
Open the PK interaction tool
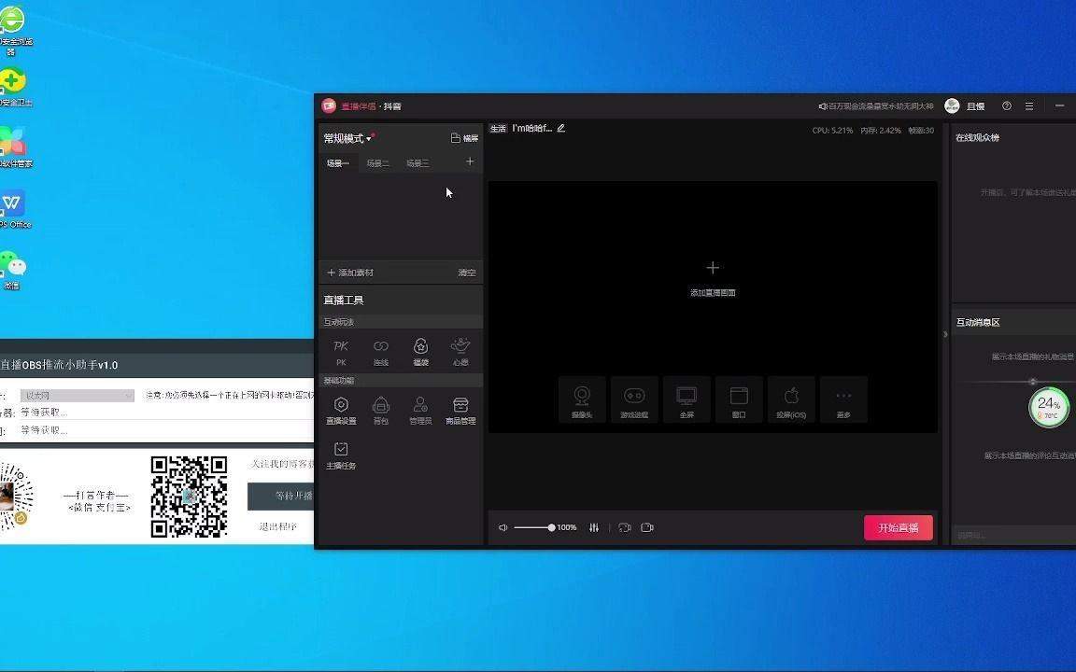point(340,349)
